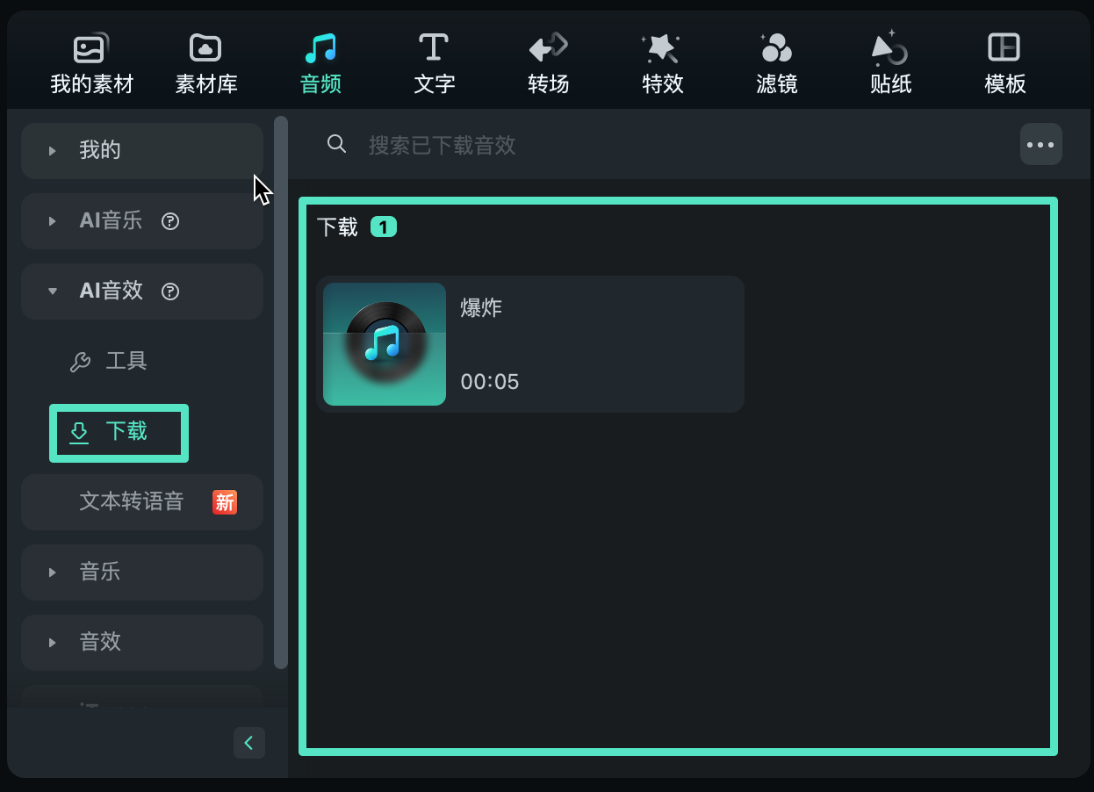Open the 素材库 stock library icon
This screenshot has width=1094, height=792.
(205, 49)
